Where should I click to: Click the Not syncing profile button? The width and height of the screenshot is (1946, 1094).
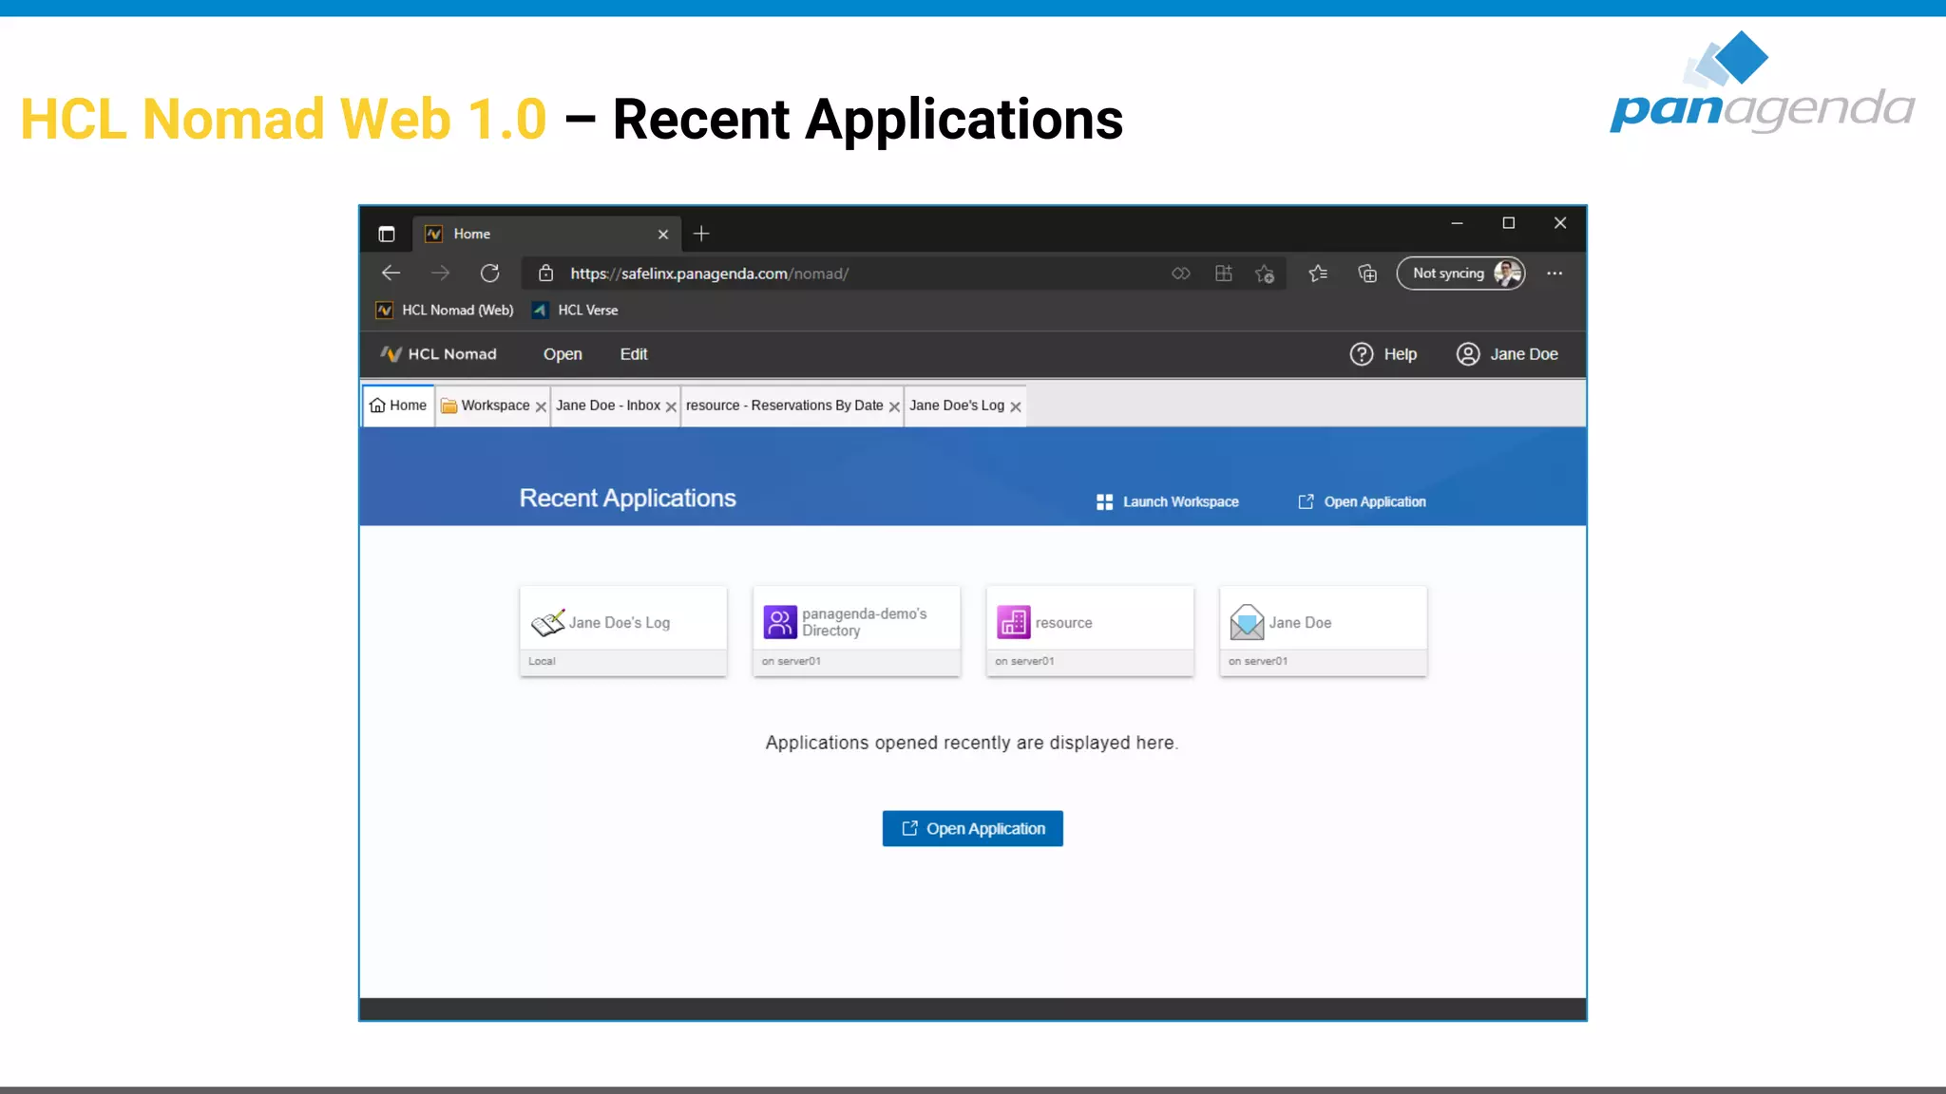1461,273
